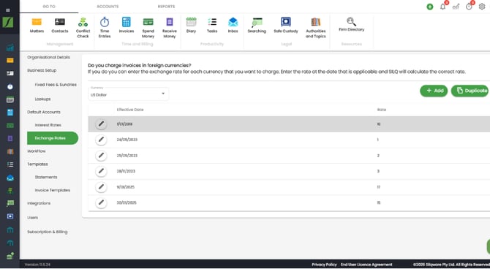Open Searching from the ribbon
This screenshot has width=490, height=269.
(257, 26)
